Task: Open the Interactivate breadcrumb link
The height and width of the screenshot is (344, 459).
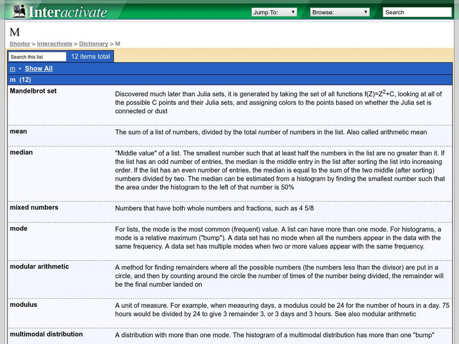Action: point(55,44)
